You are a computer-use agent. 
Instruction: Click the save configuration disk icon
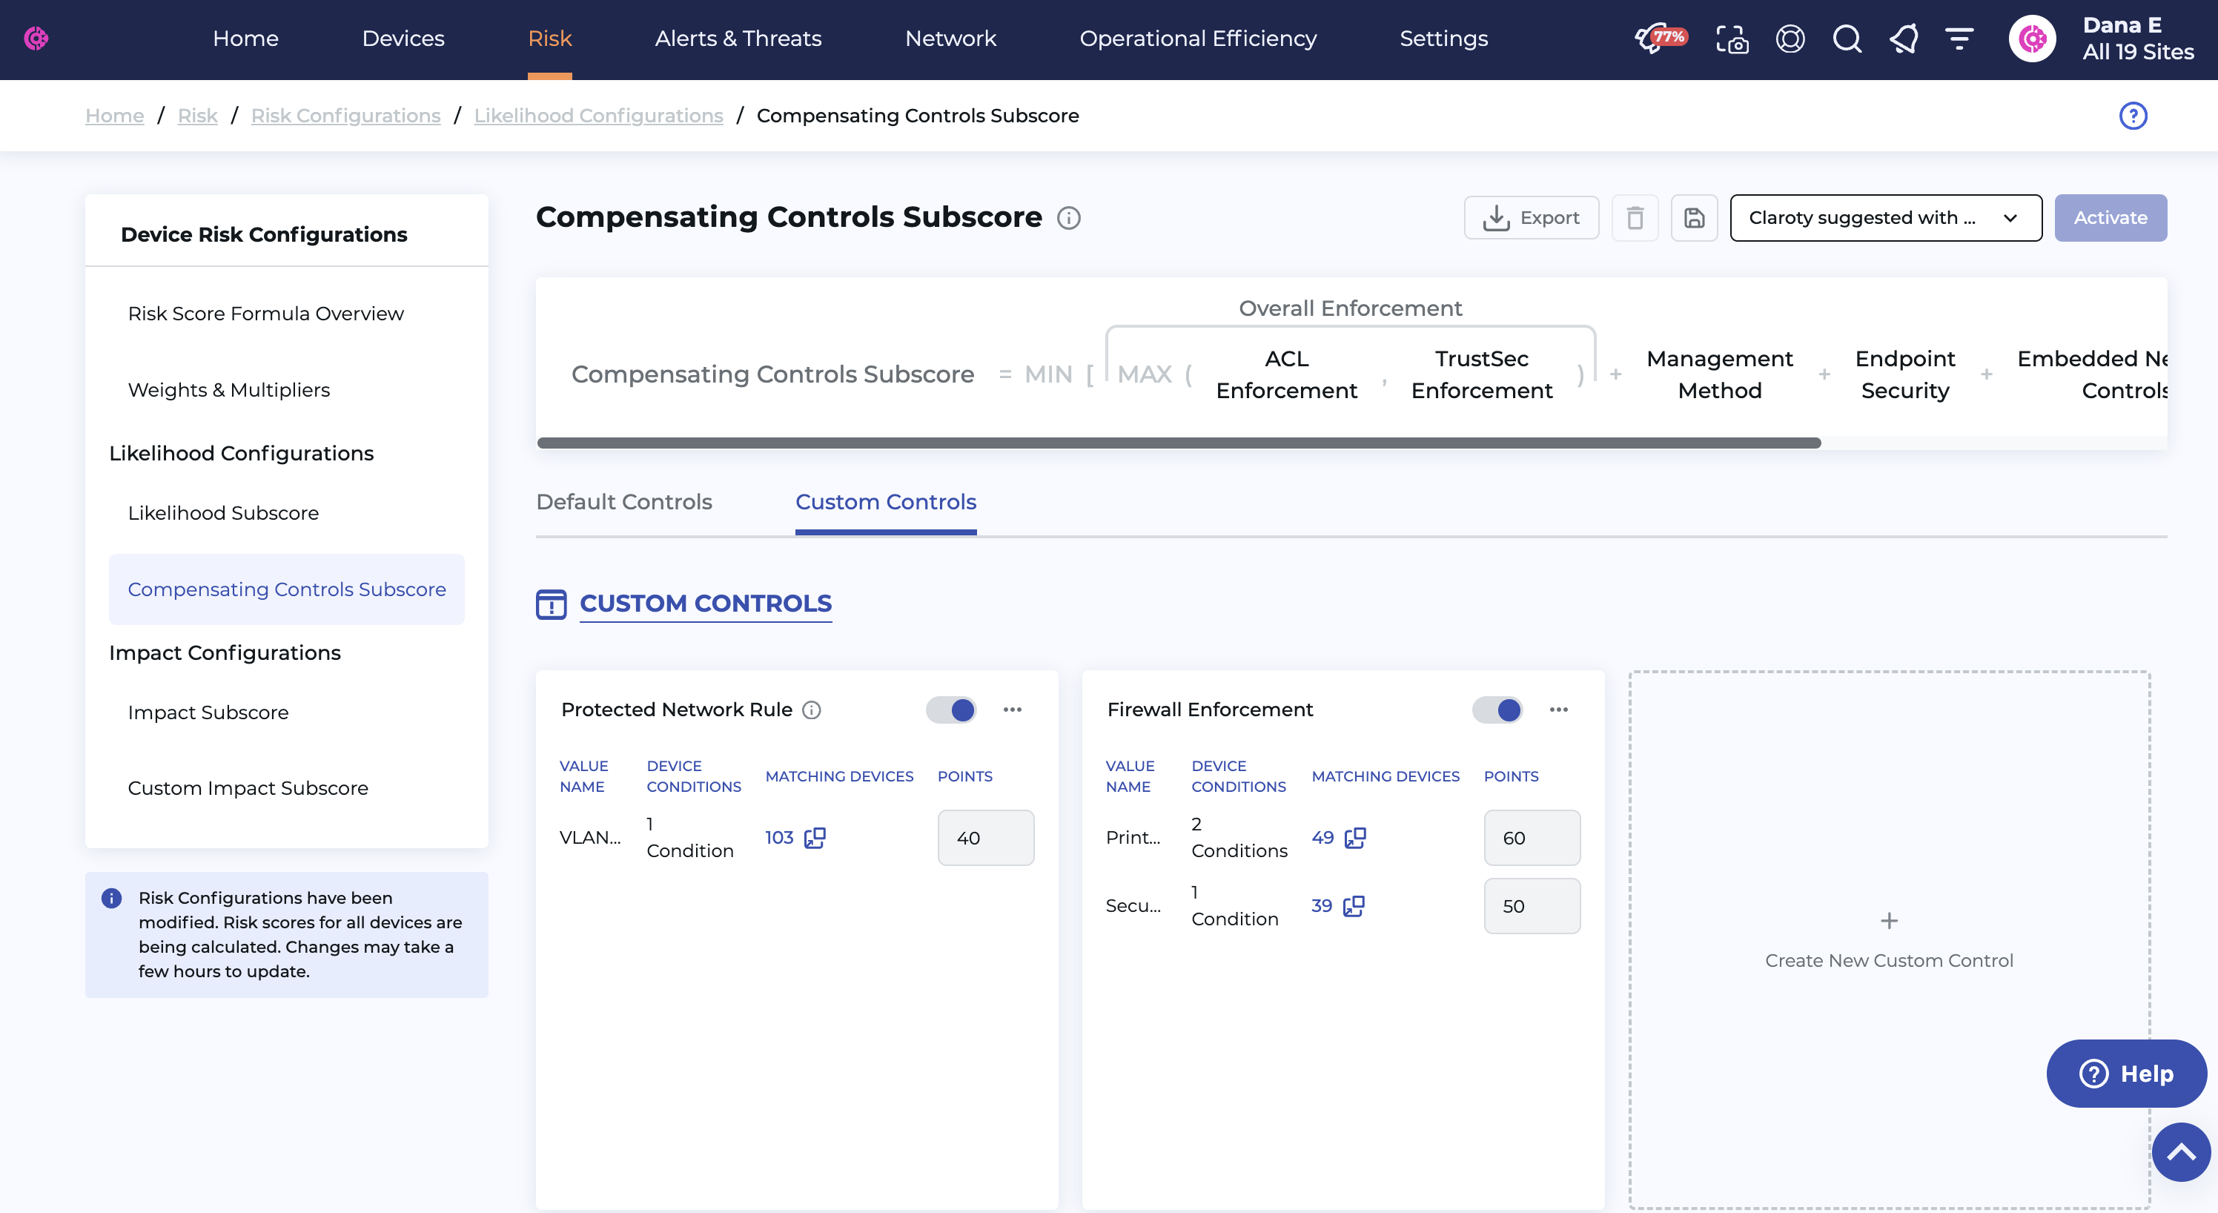coord(1694,218)
